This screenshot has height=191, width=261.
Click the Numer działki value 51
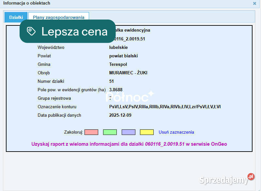coord(112,81)
